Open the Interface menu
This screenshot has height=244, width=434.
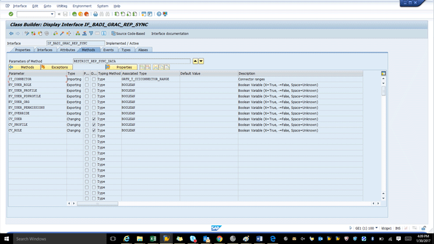pos(20,6)
